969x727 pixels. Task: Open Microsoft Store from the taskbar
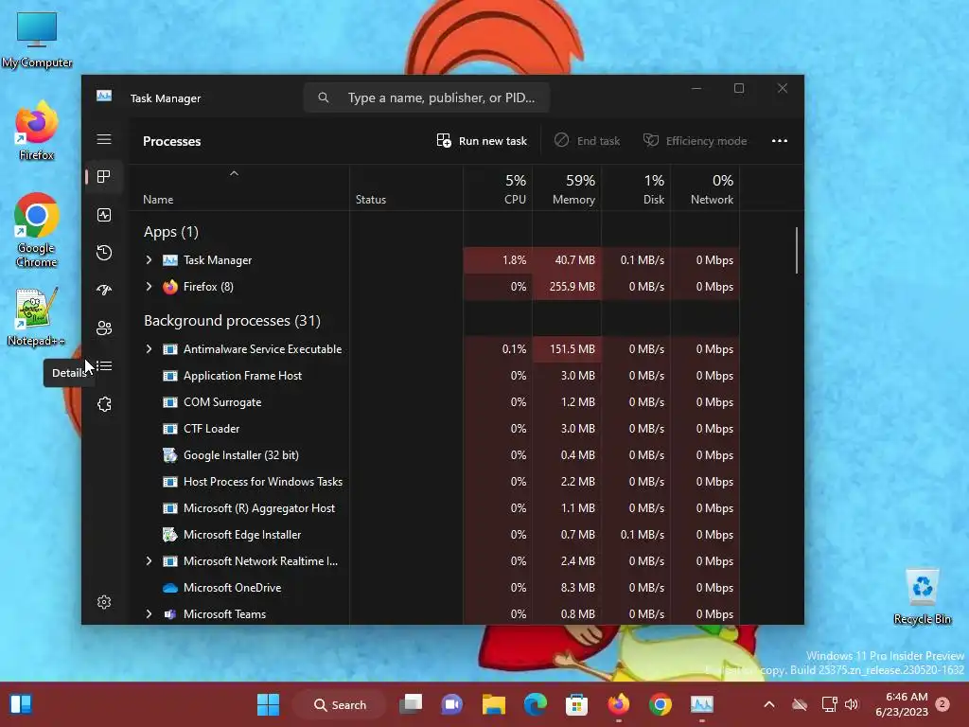[576, 704]
